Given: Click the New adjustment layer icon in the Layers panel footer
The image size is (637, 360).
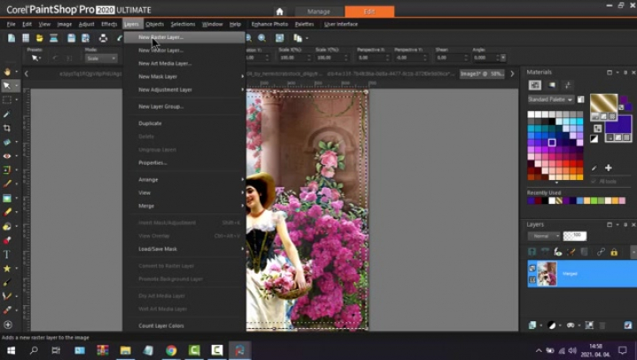Looking at the screenshot, I should tap(552, 325).
